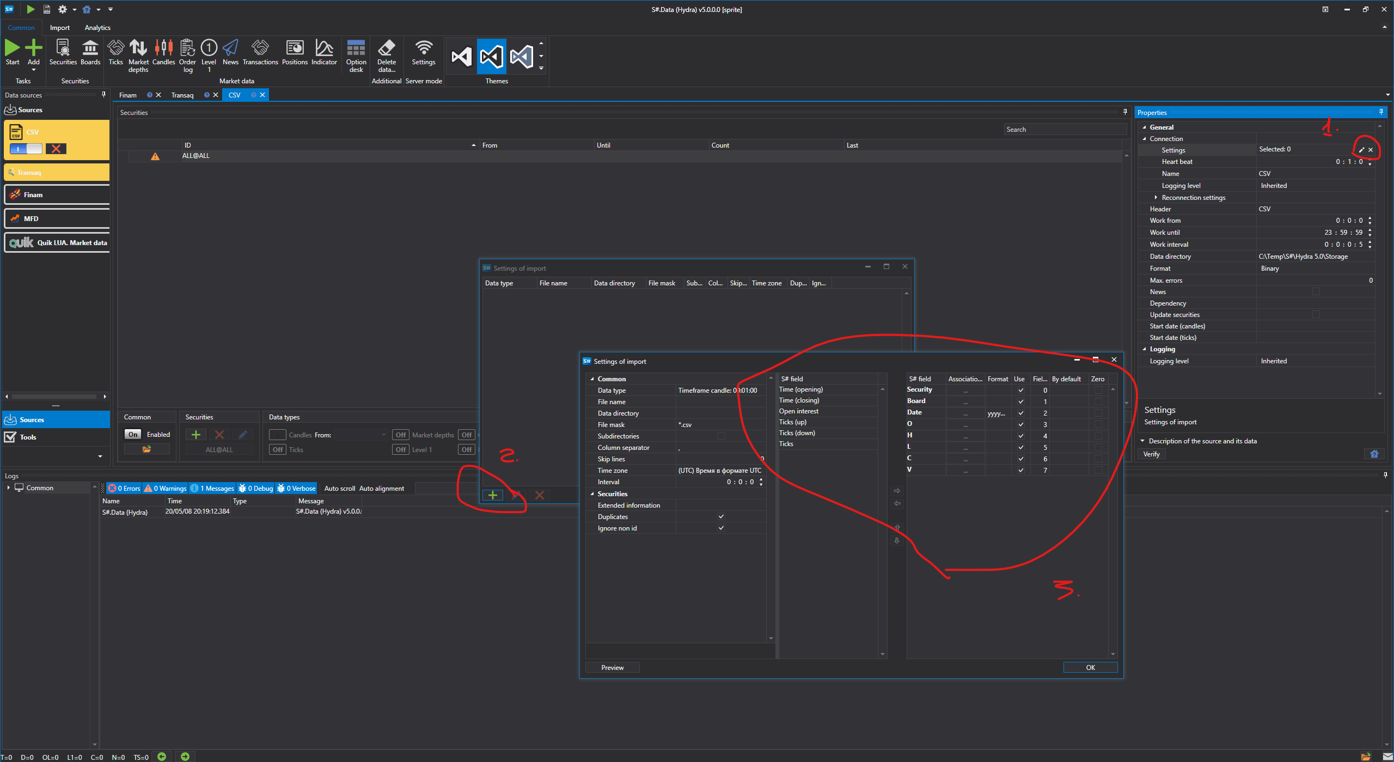
Task: Toggle the News checkbox in Properties
Action: pos(1316,292)
